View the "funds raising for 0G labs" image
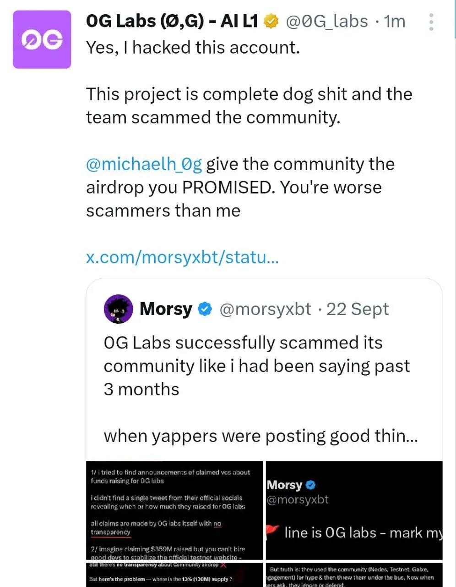The width and height of the screenshot is (456, 587). tap(174, 509)
